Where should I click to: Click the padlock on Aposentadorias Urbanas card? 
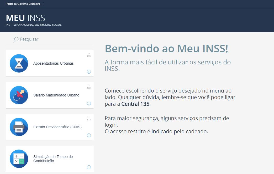pyautogui.click(x=89, y=55)
